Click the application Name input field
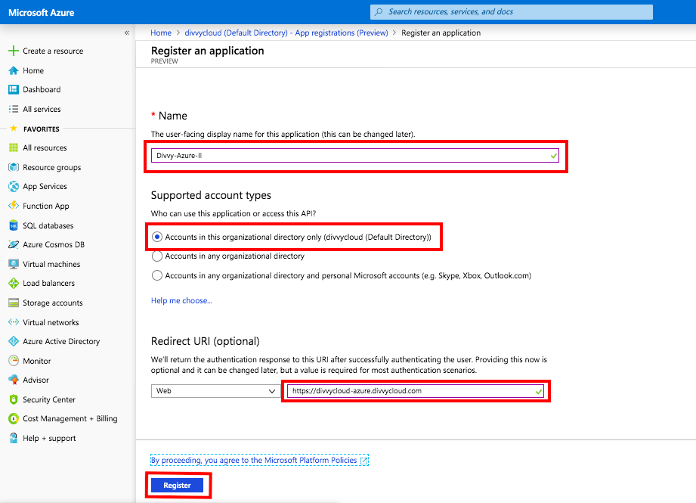The image size is (696, 503). click(354, 156)
